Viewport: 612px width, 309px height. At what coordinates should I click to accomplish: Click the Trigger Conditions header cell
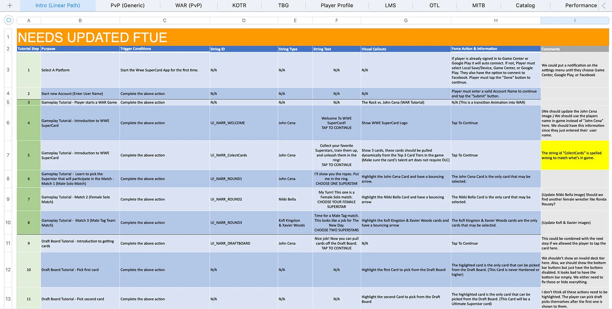(164, 49)
